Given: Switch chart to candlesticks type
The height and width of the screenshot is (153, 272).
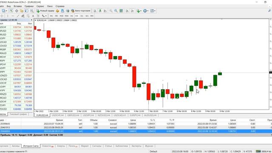Looking at the screenshot, I should click(100, 11).
